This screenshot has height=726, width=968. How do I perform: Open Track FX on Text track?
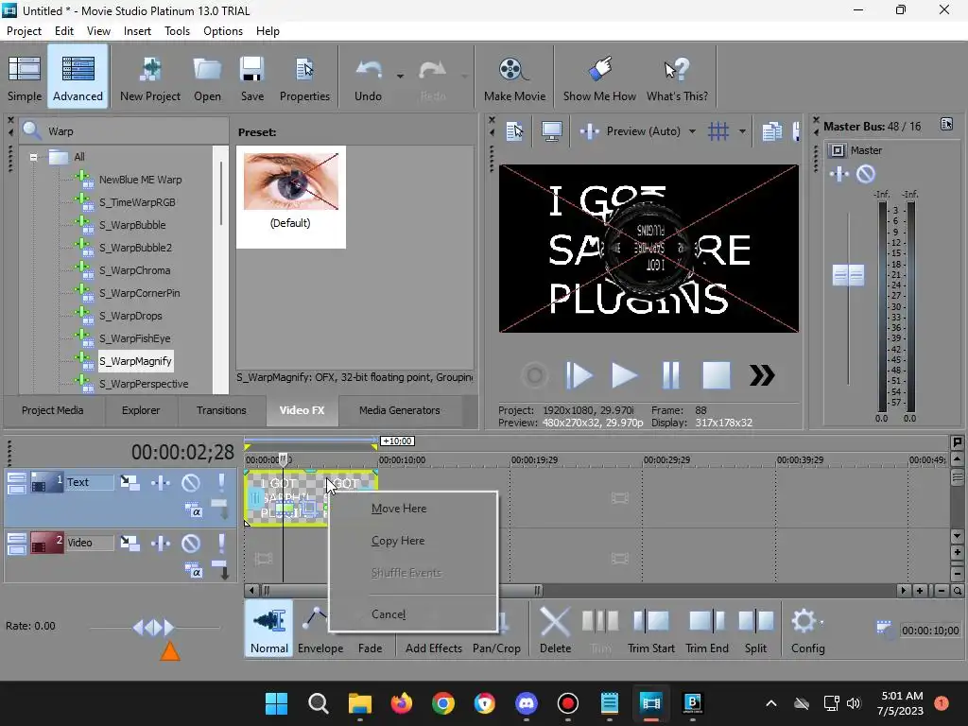[161, 481]
